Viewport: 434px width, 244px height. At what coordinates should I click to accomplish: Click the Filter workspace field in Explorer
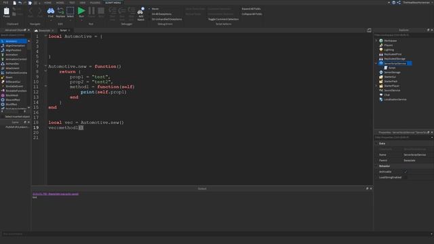tap(403, 35)
